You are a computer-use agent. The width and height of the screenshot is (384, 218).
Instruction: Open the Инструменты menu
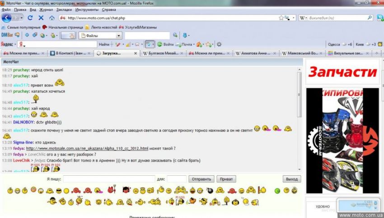pos(87,10)
